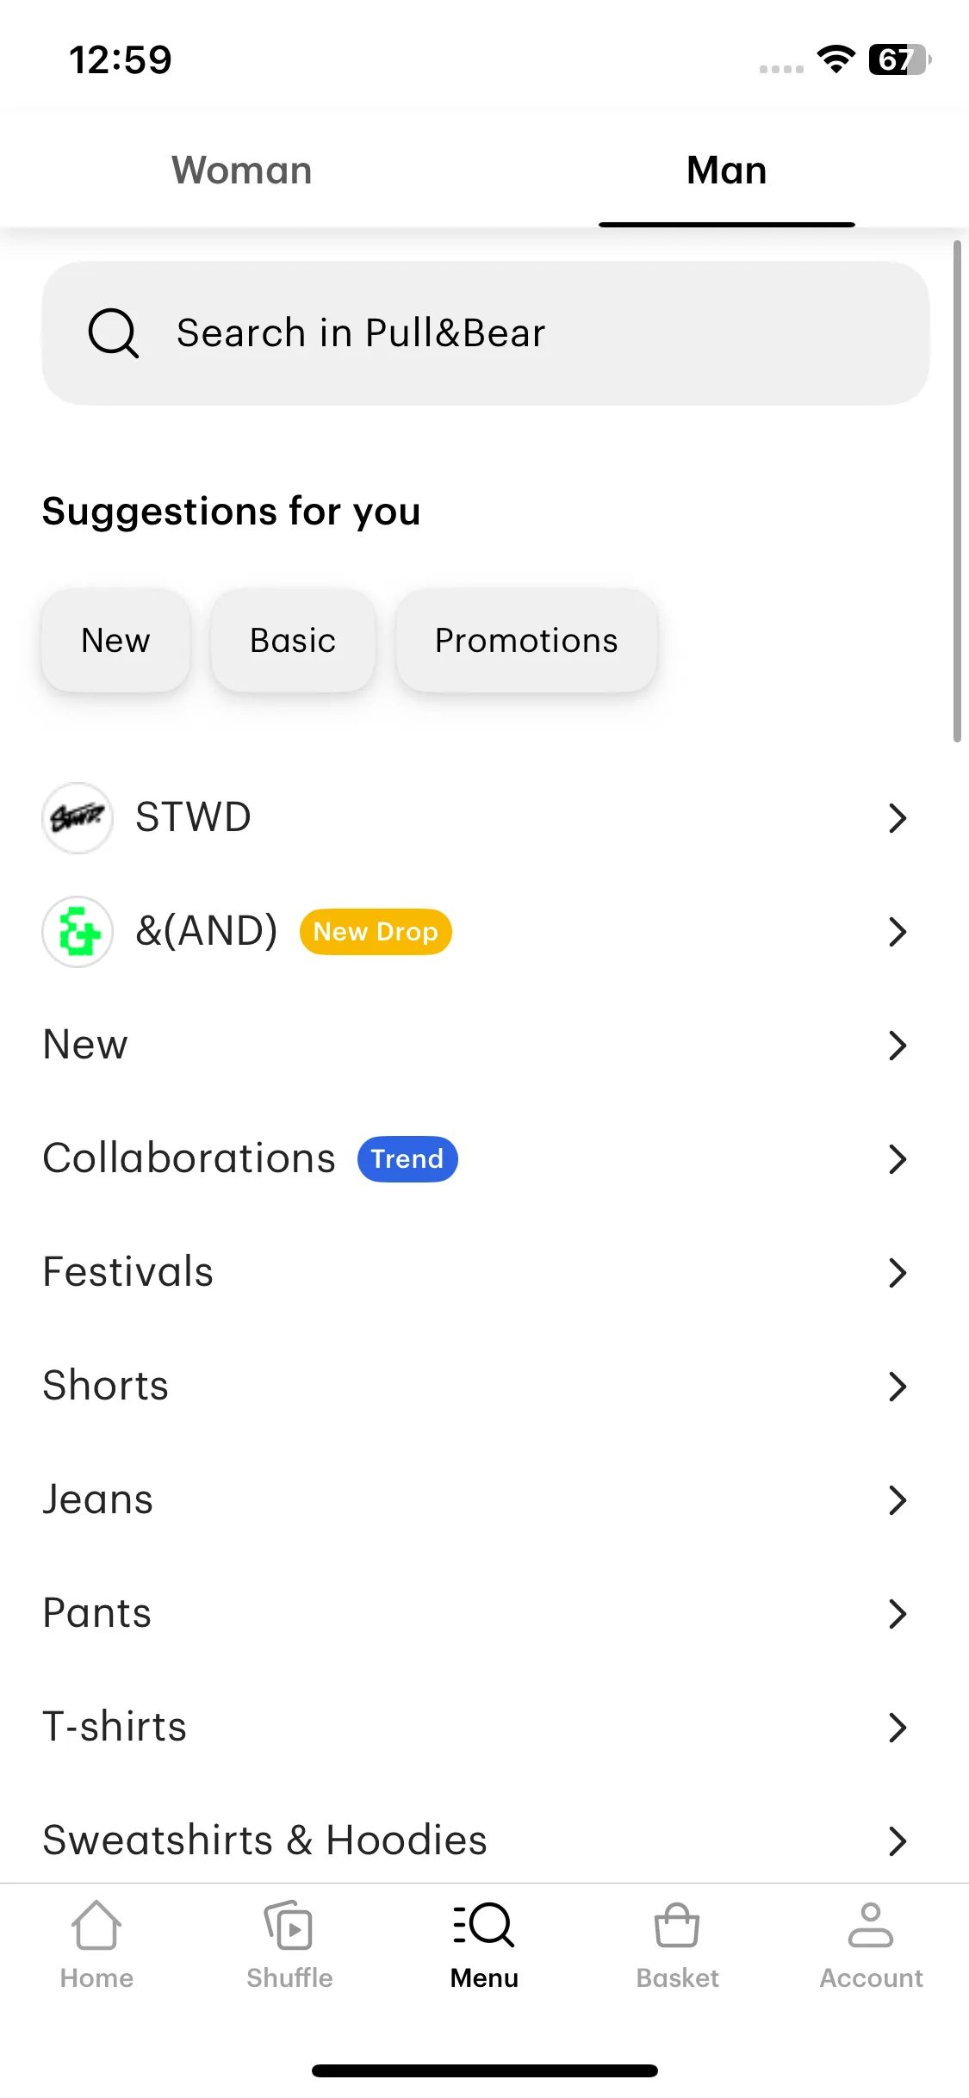Open the Shuffle video icon
This screenshot has height=2098, width=969.
[289, 1925]
